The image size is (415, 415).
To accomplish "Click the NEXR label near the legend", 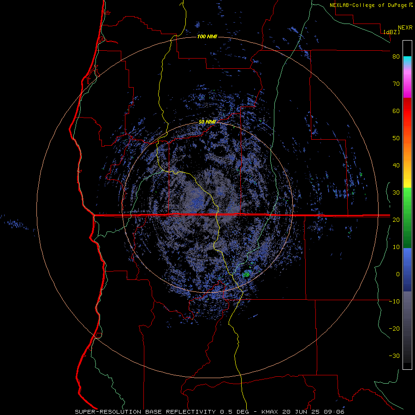I will tap(405, 28).
